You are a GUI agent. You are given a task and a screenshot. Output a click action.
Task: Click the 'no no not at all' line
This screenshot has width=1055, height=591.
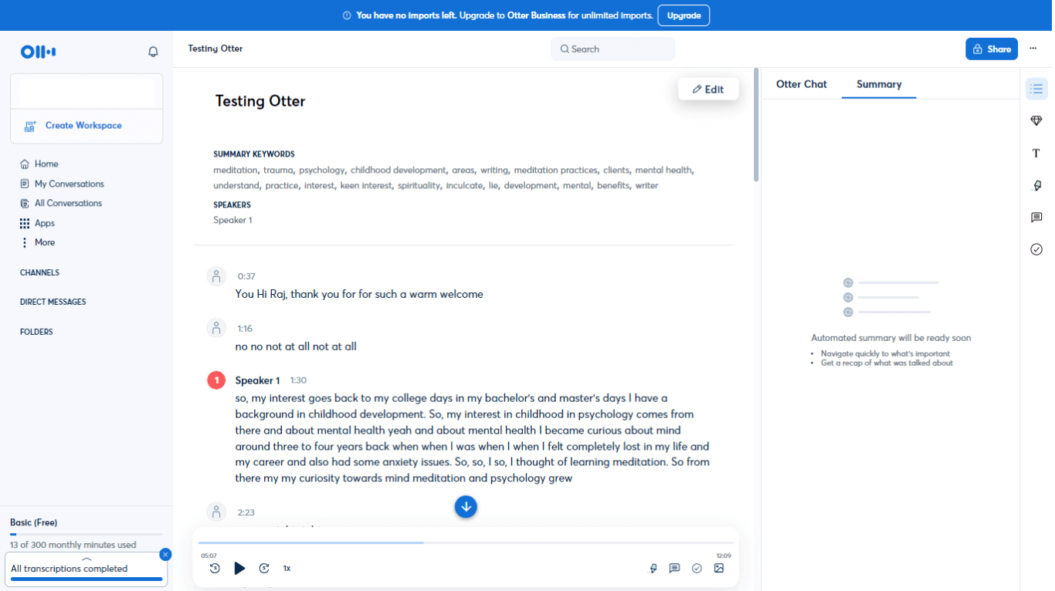point(296,346)
